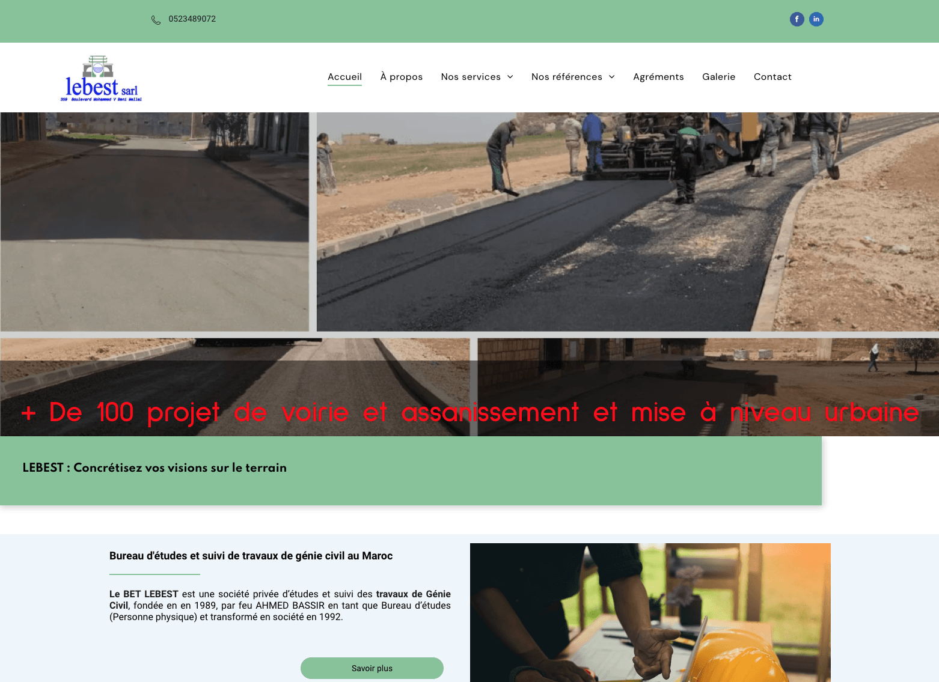
Task: Click the empty paved street photo
Action: 154,222
